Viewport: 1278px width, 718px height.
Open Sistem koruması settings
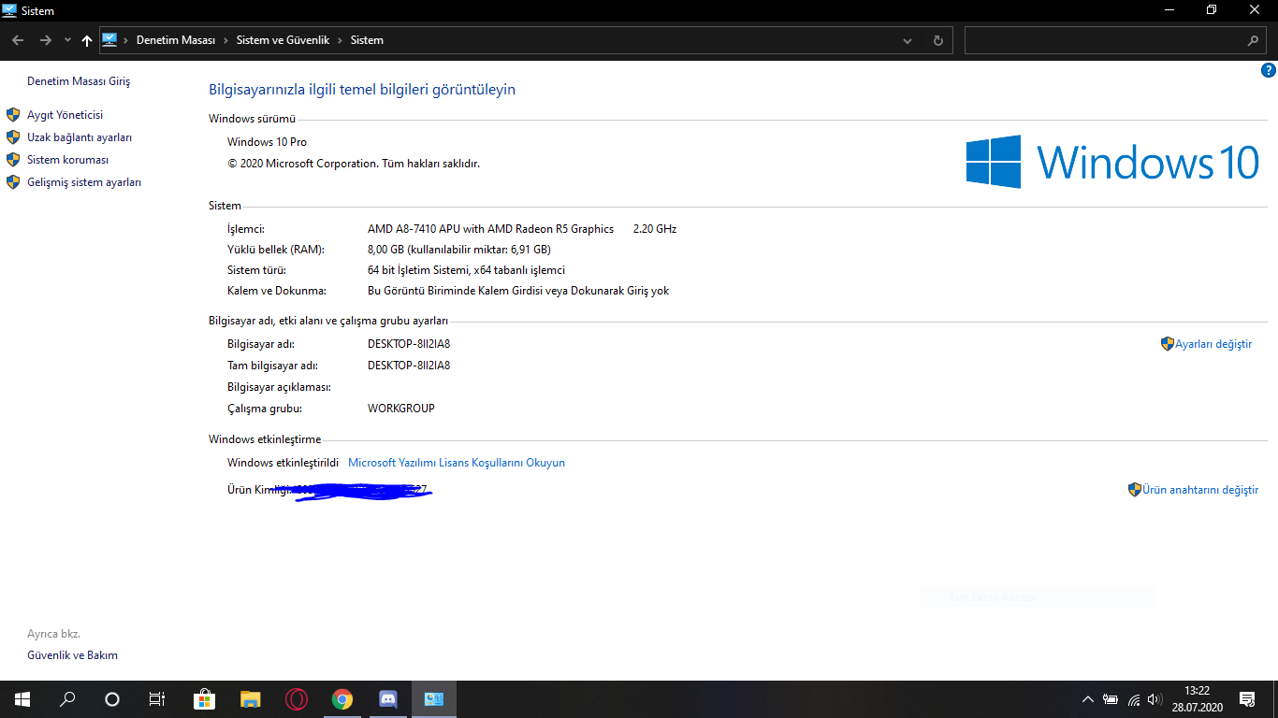point(67,160)
